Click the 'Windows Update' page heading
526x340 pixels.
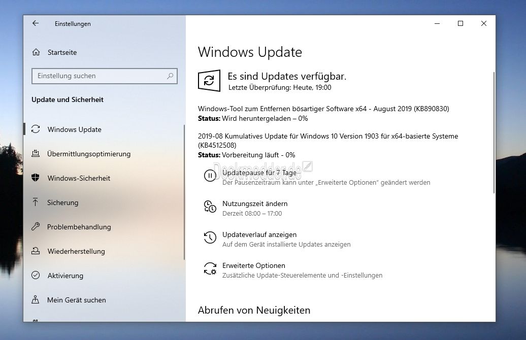pyautogui.click(x=250, y=52)
